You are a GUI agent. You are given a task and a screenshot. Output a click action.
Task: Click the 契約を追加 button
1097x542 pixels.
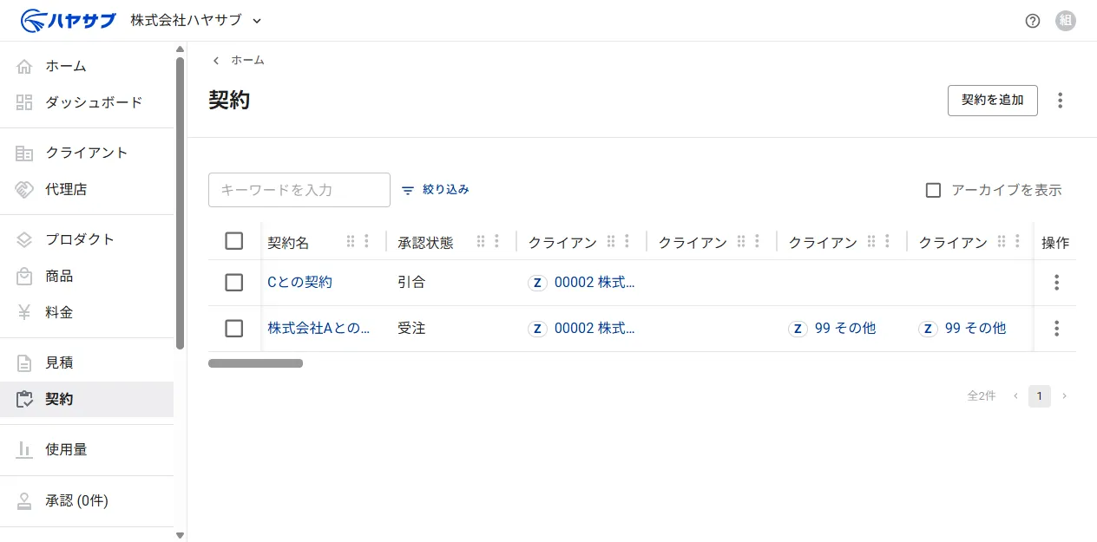(993, 100)
